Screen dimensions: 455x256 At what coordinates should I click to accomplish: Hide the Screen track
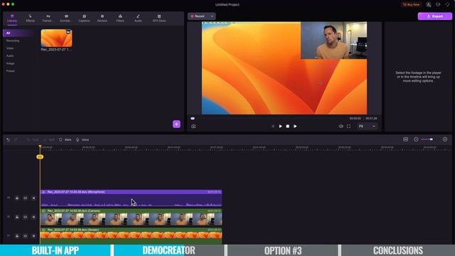pos(26,235)
